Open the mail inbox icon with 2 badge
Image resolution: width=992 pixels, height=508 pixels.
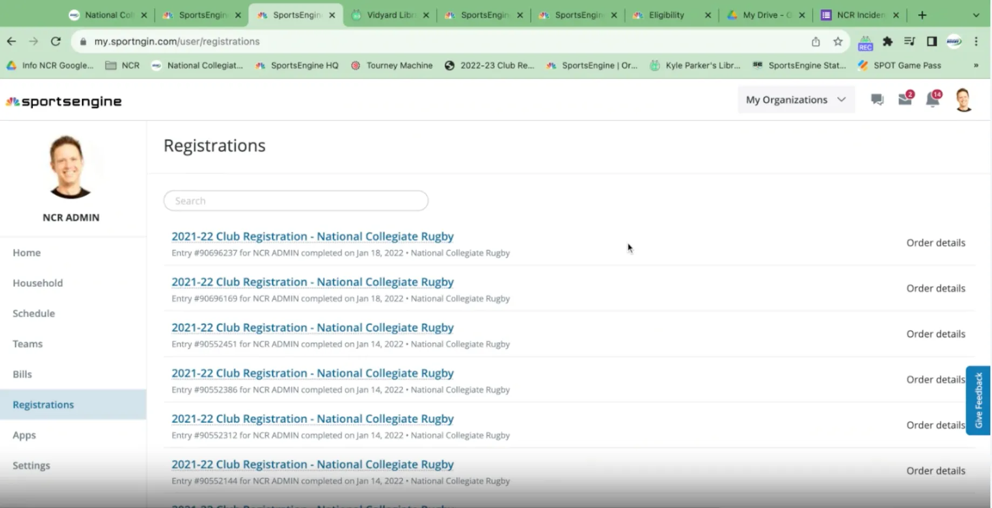pyautogui.click(x=905, y=99)
